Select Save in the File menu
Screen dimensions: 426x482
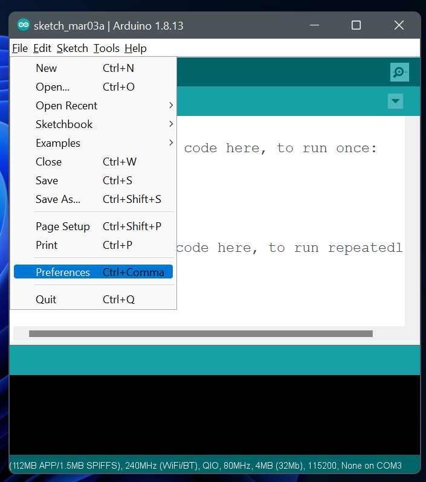93,181
